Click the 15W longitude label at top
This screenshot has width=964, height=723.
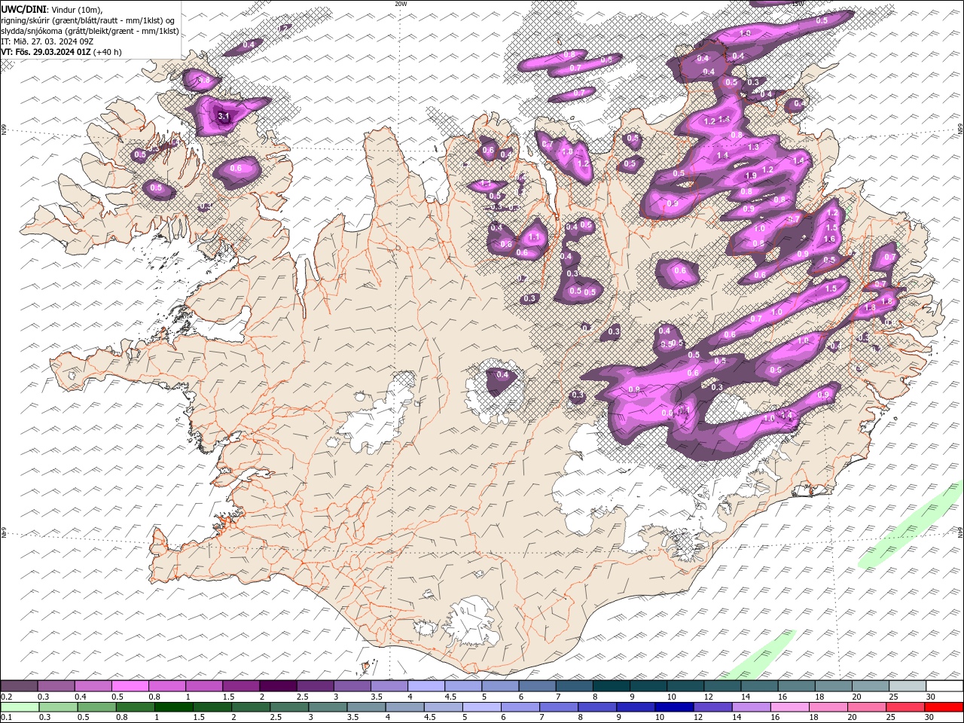click(798, 4)
